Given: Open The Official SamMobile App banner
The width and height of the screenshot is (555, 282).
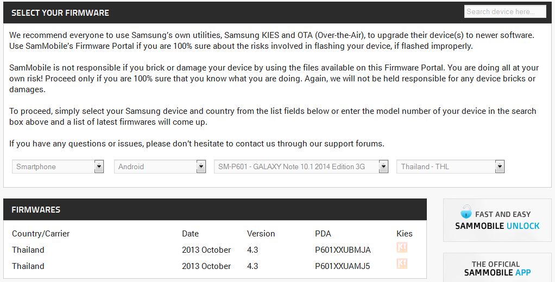Looking at the screenshot, I should point(497,268).
